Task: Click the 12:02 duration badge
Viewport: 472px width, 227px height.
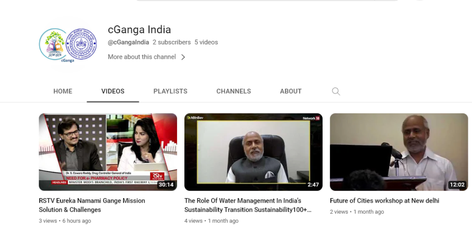Action: [457, 185]
